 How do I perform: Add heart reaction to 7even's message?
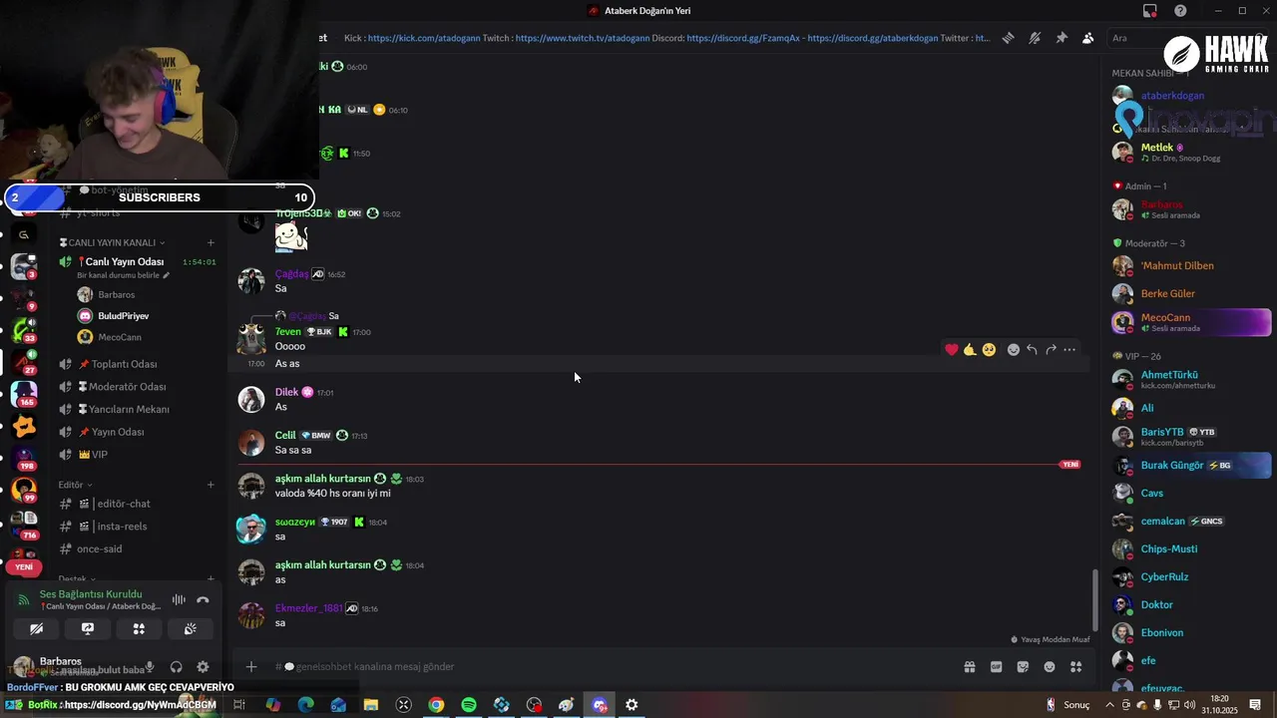point(951,350)
